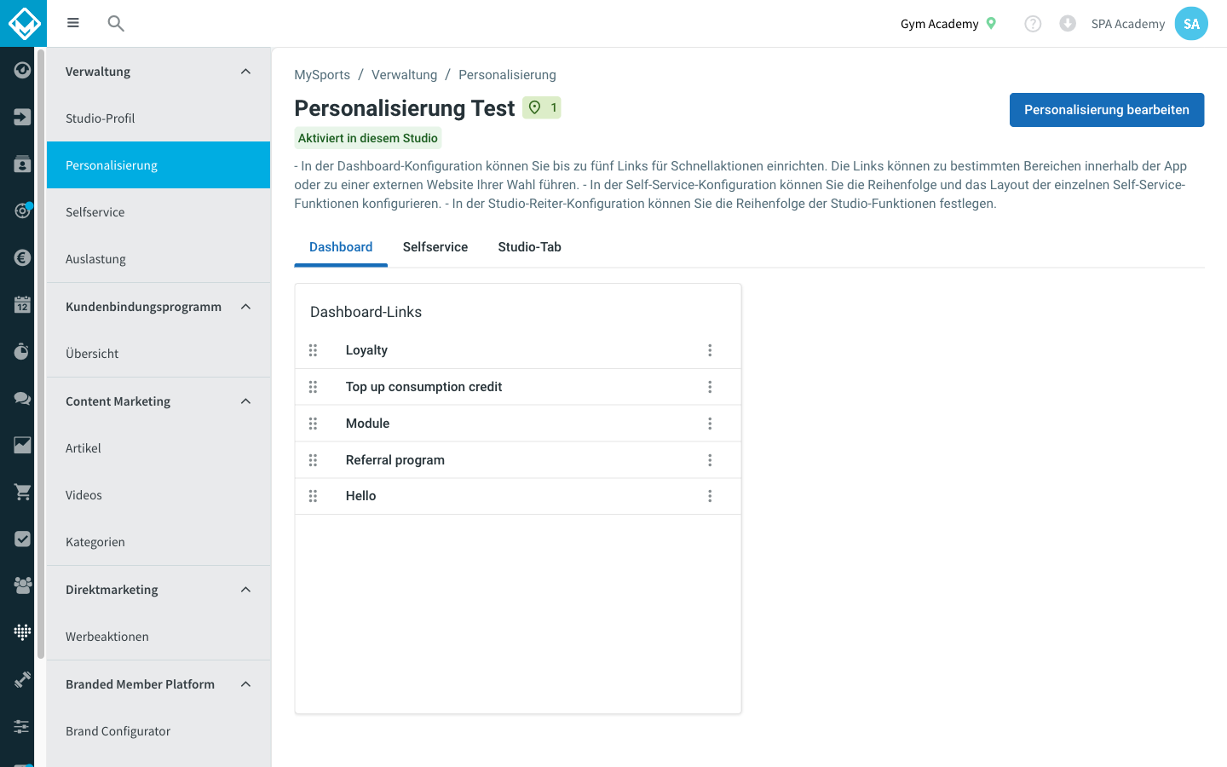The height and width of the screenshot is (767, 1227).
Task: Open the Gym Academy location selector
Action: [x=948, y=24]
